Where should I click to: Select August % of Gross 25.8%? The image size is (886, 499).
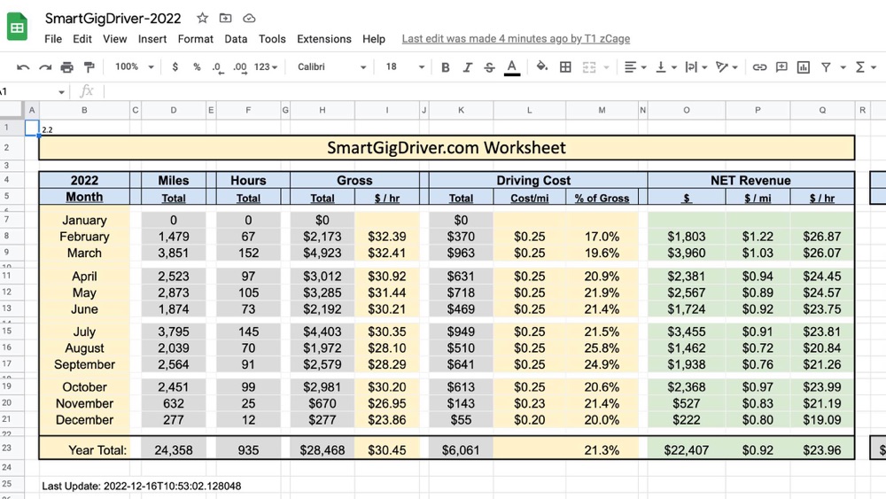coord(602,347)
